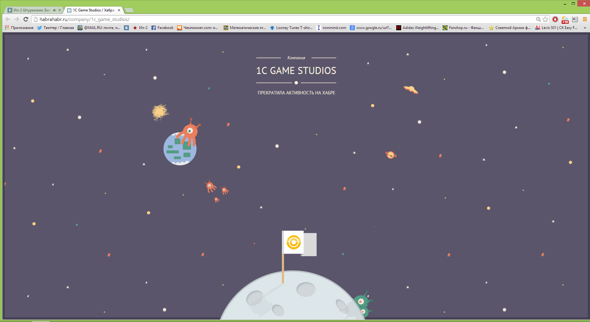590x322 pixels.
Task: Open the Советской Армии ф... bookmark
Action: [510, 28]
